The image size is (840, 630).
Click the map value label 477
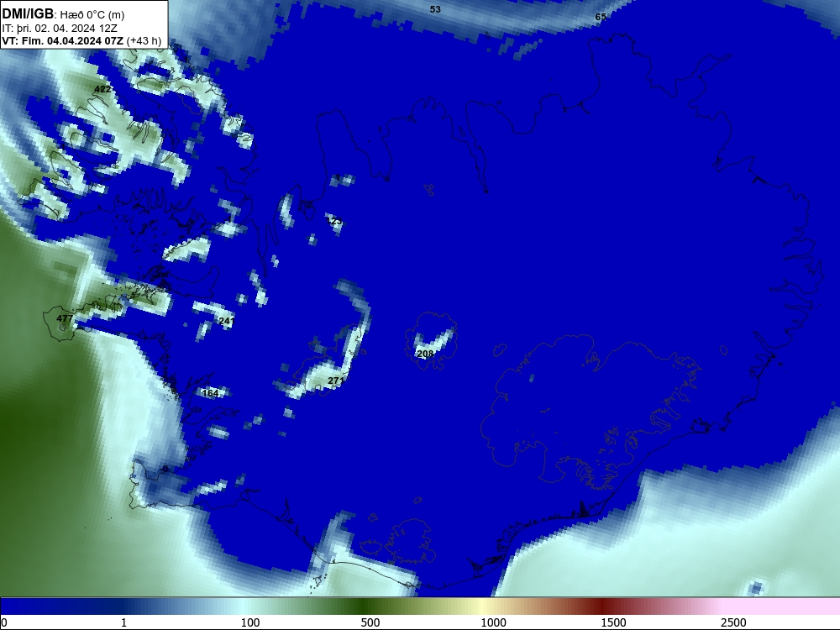click(x=65, y=318)
